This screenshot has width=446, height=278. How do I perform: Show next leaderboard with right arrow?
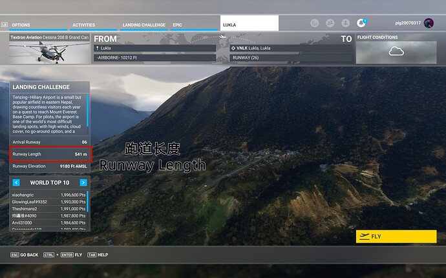coord(83,183)
